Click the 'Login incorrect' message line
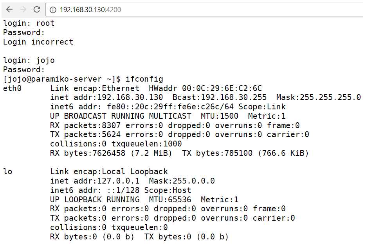The image size is (366, 248). tap(38, 42)
